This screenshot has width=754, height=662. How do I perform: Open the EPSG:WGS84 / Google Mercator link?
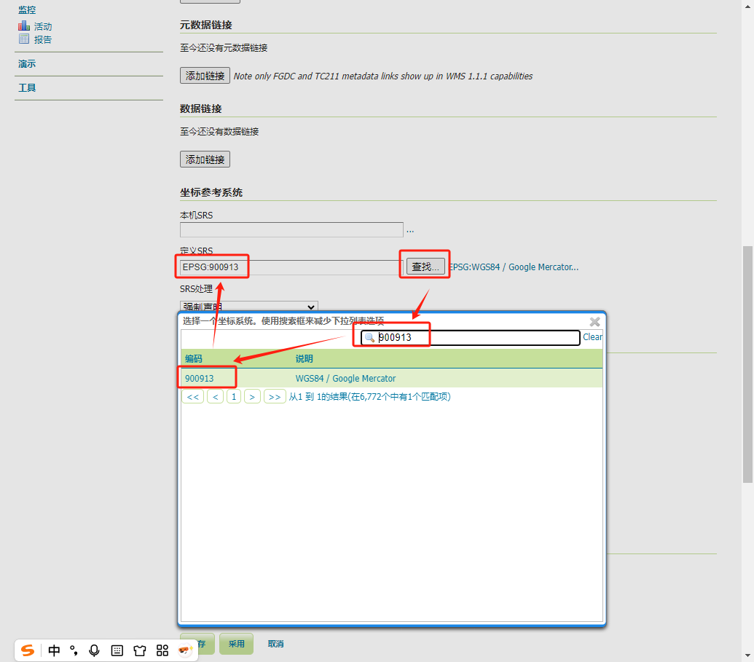pos(514,267)
